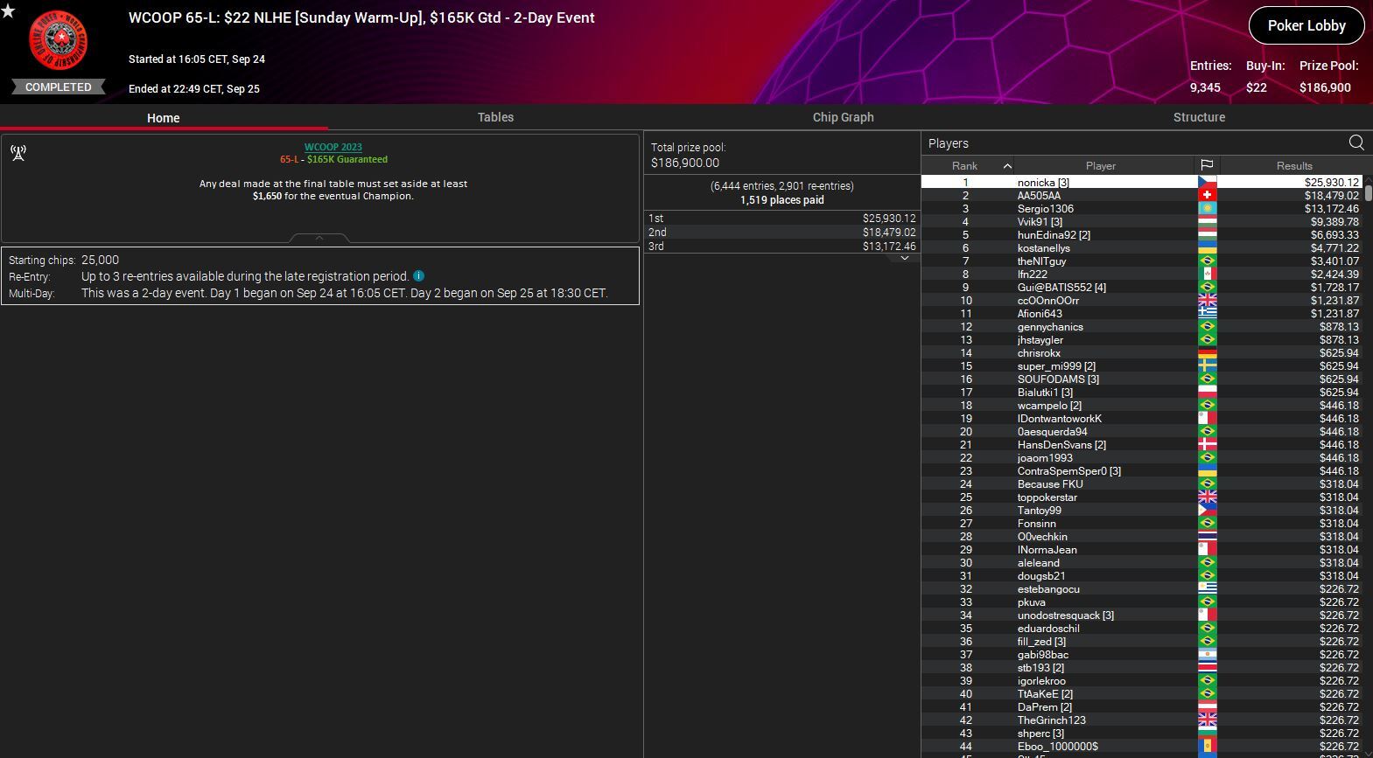The height and width of the screenshot is (758, 1373).
Task: Click the broadcast antenna icon
Action: click(18, 153)
